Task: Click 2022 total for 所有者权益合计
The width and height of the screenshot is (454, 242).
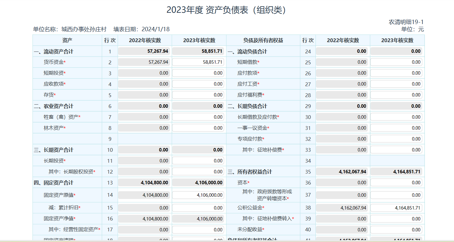Action: tap(342, 171)
